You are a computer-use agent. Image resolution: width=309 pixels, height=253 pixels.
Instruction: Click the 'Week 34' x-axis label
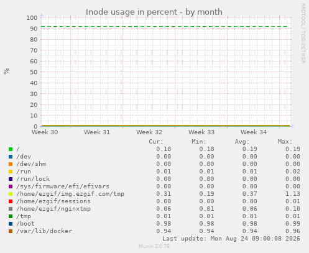[254, 132]
